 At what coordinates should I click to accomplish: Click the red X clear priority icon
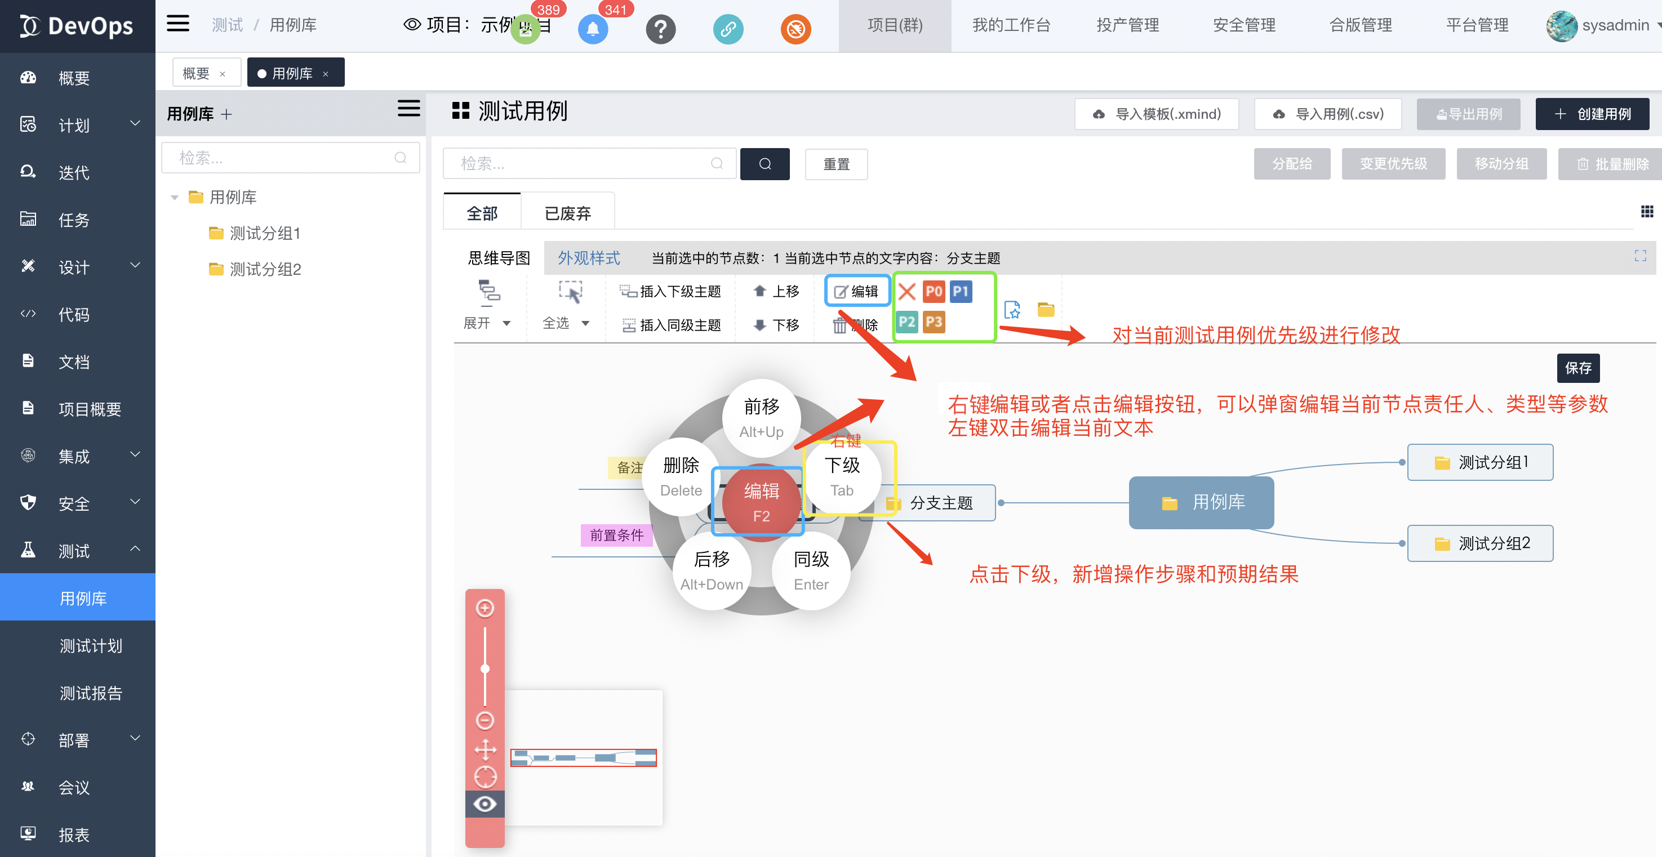coord(906,292)
